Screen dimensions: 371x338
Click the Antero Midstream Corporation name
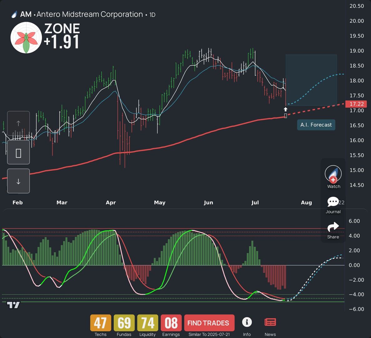[x=90, y=14]
